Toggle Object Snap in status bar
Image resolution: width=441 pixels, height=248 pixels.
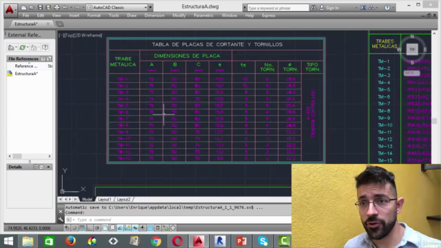(105, 228)
